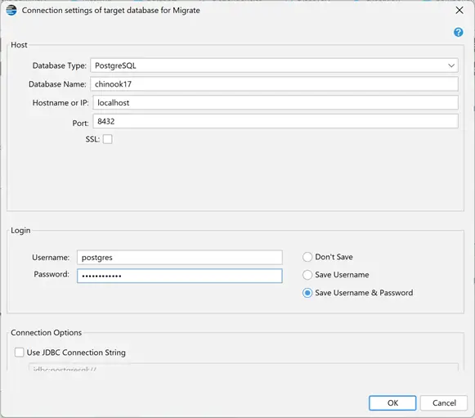Close the connection settings dialog

[x=459, y=11]
